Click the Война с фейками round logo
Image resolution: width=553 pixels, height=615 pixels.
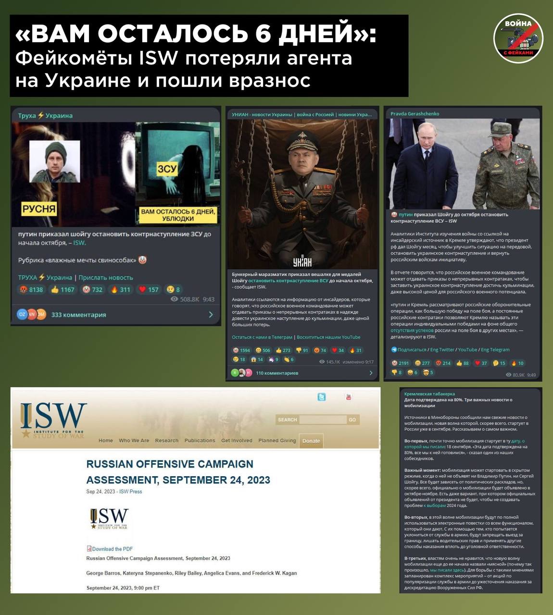click(518, 38)
